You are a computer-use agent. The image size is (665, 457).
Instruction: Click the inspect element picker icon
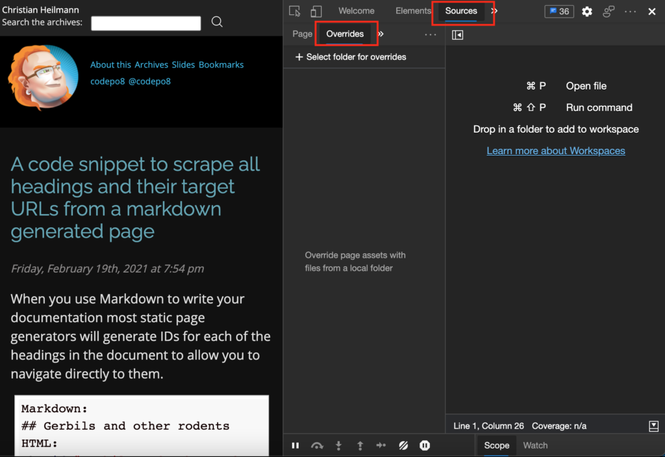point(295,11)
